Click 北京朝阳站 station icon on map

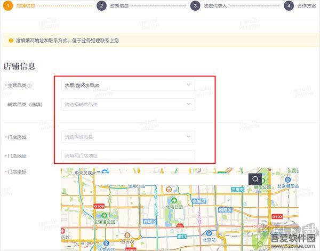288,180
